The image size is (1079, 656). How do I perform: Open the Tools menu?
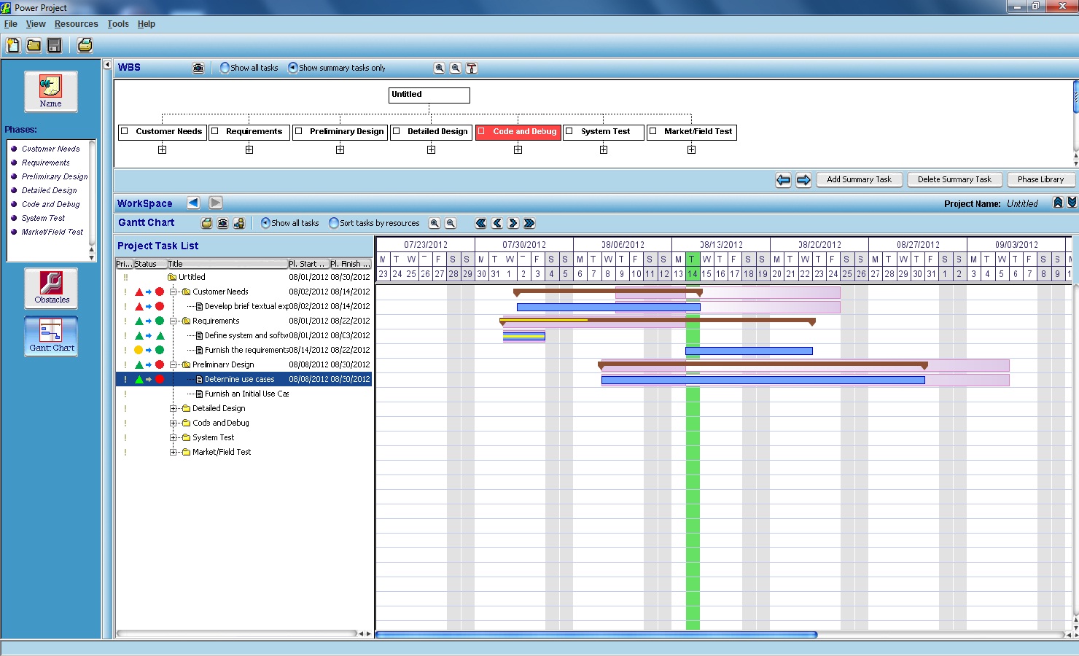tap(118, 24)
